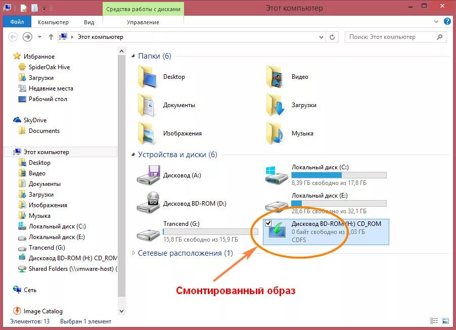The height and width of the screenshot is (330, 456).
Task: Go up one level with the Up arrow
Action: point(51,37)
